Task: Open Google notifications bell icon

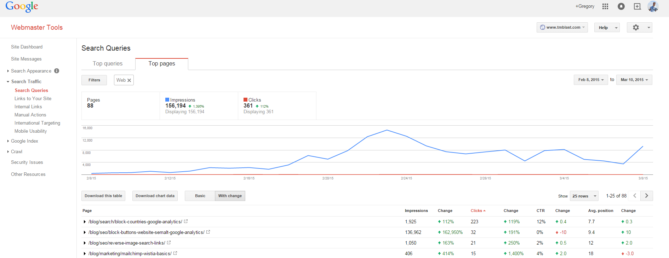Action: point(621,6)
